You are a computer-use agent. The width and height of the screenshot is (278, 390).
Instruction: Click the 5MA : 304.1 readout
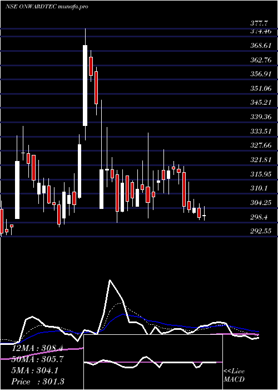point(34,370)
